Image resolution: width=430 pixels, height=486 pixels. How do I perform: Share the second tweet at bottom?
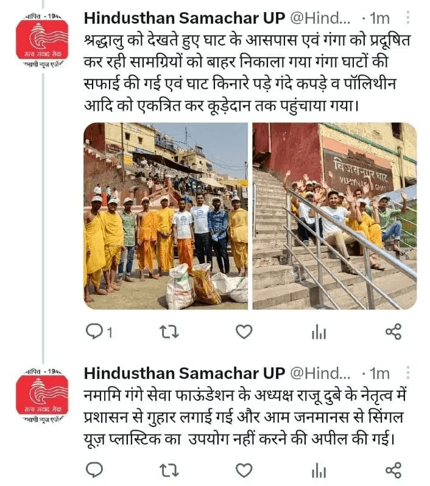pos(393,470)
